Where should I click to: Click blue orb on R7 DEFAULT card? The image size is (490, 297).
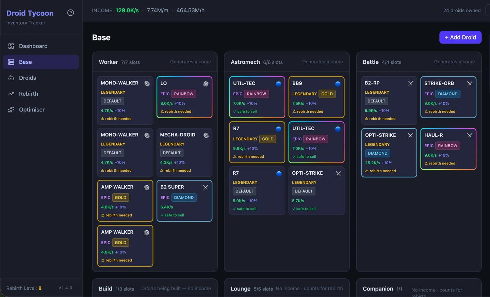point(279,174)
